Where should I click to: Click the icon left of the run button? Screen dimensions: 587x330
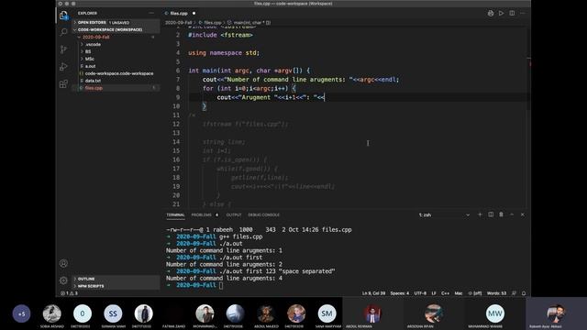491,13
